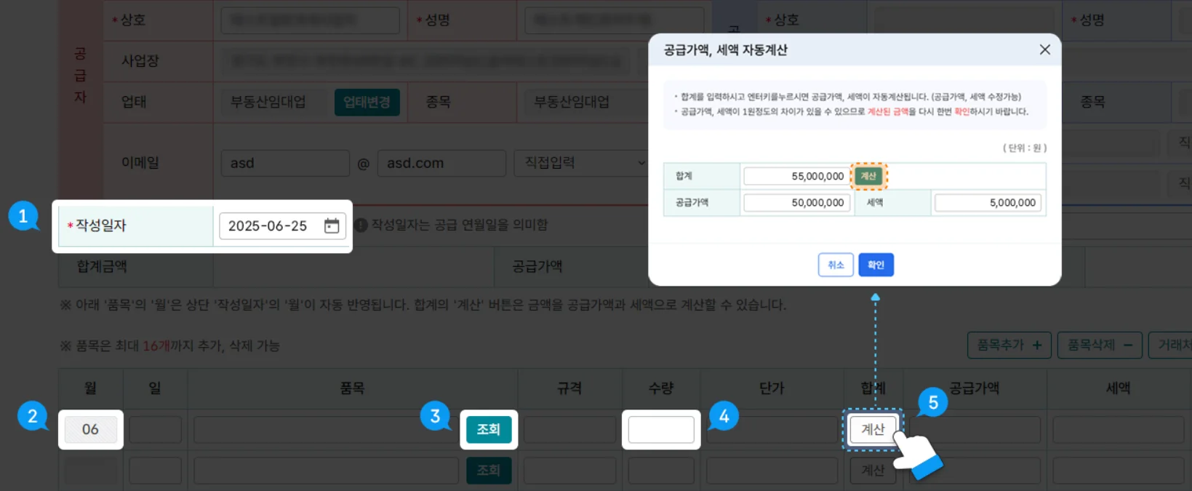
Task: Click the info icon beside 작성일자 note
Action: point(361,225)
